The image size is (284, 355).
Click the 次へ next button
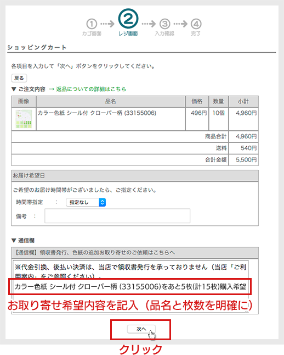point(141,329)
